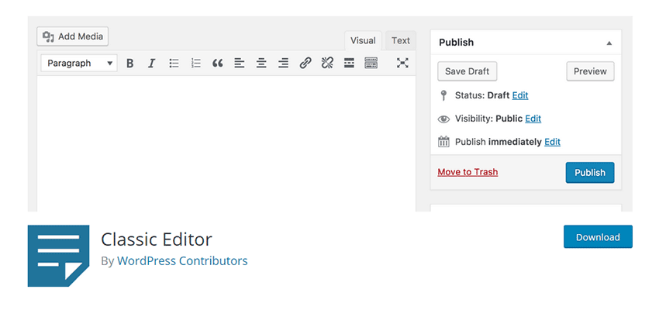Apply italic formatting
The width and height of the screenshot is (659, 310).
pos(152,64)
